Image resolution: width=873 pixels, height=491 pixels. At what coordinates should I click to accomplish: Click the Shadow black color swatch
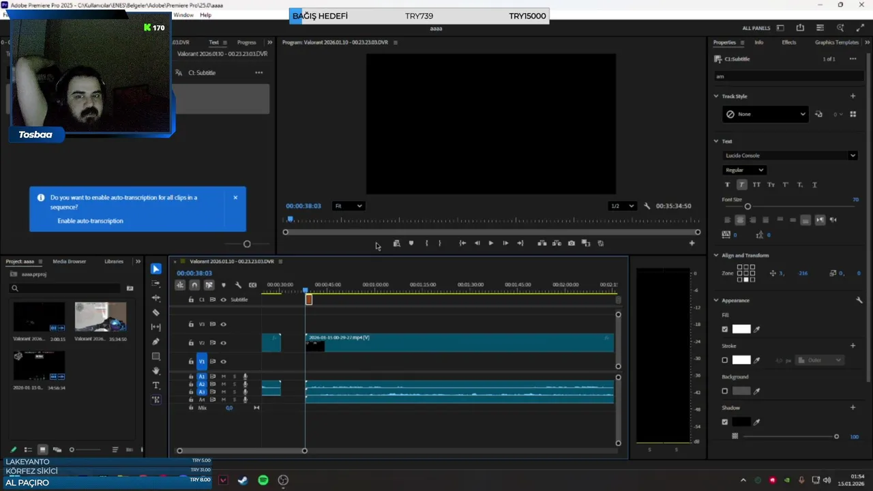point(741,422)
